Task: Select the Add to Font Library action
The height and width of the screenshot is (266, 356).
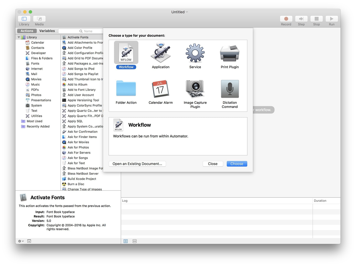Action: coord(82,90)
